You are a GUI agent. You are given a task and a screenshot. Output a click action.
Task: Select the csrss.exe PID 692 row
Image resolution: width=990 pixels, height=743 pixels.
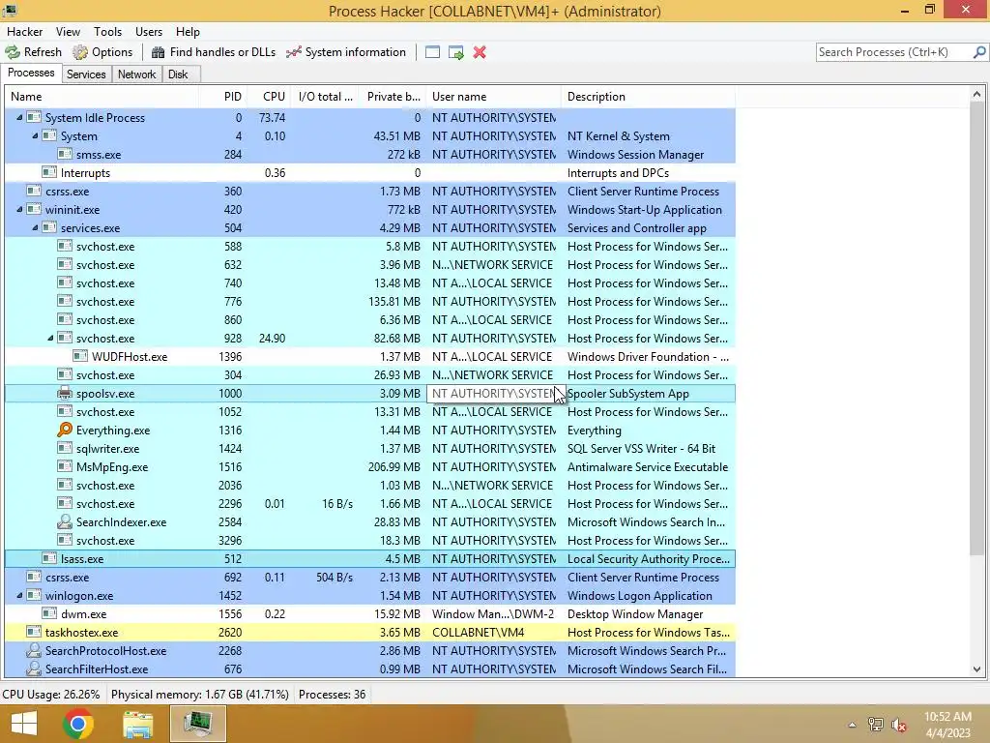point(370,577)
